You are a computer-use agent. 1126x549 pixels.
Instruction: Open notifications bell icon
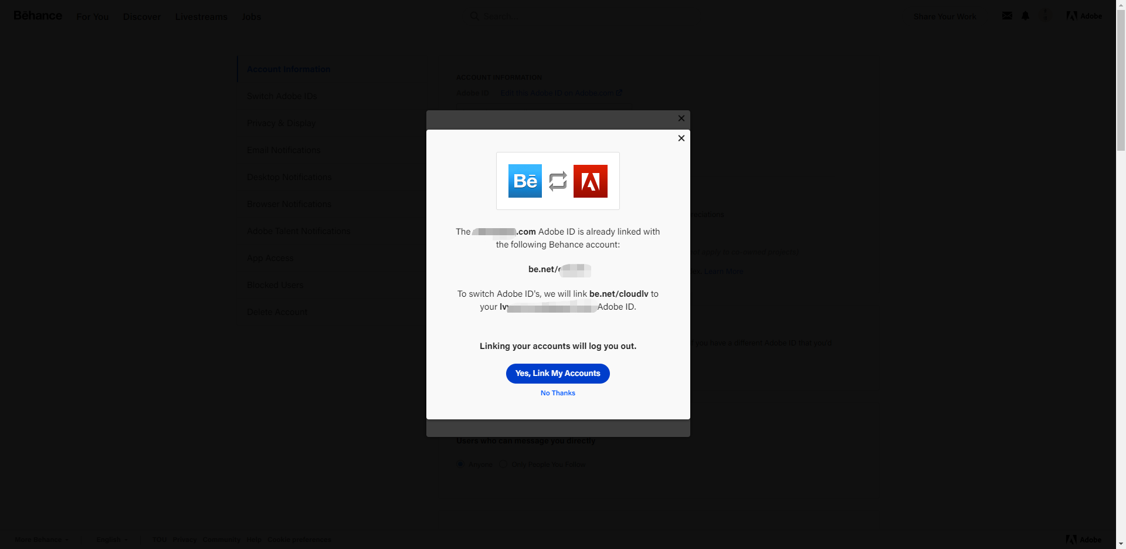tap(1025, 16)
